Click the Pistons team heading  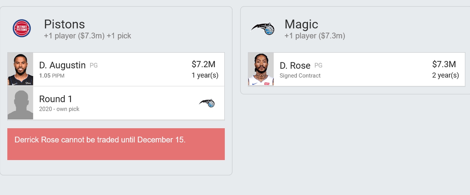64,24
